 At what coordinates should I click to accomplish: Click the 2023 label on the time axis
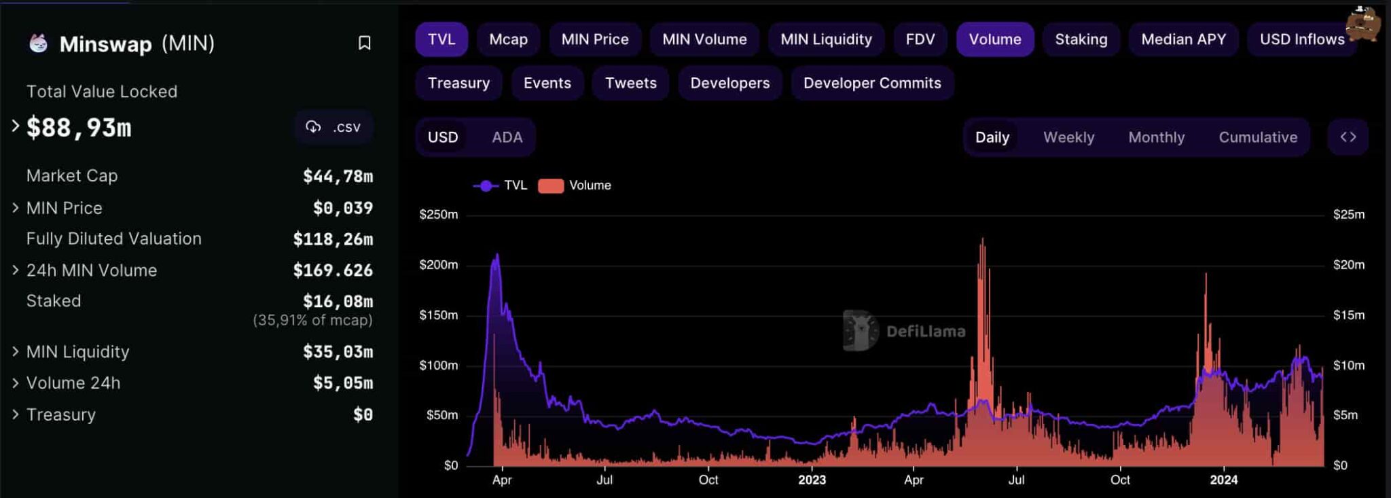[812, 480]
